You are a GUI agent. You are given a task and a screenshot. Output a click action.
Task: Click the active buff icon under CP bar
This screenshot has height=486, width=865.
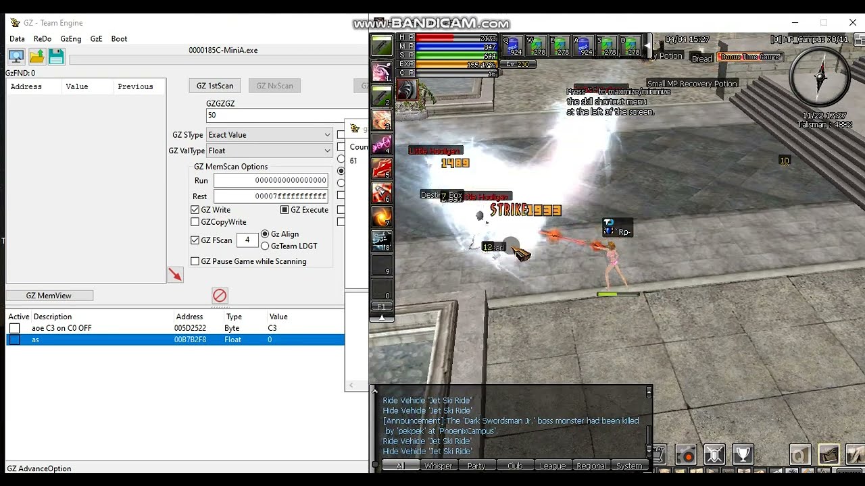click(407, 90)
